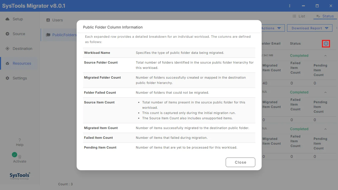Click the PublicFolders folder icon
This screenshot has height=190, width=338.
[48, 35]
